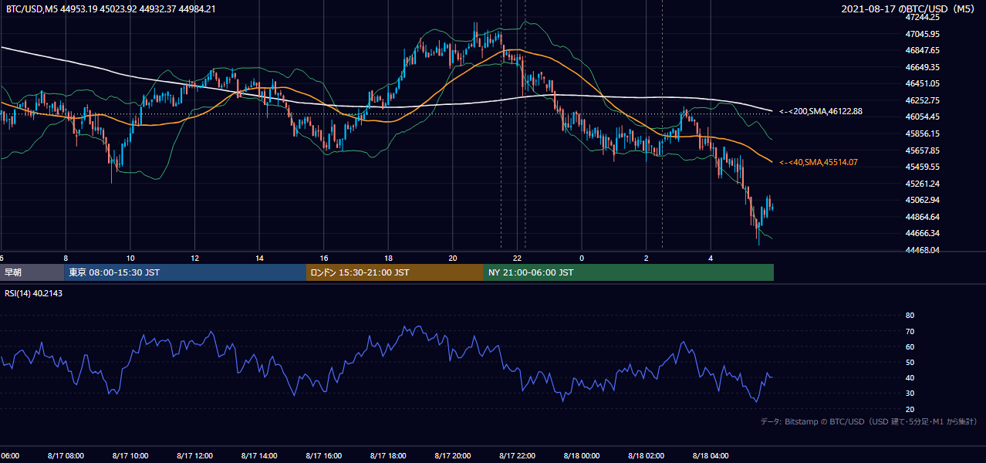Viewport: 986px width, 463px height.
Task: Click RSI scale value 40
Action: tap(910, 377)
